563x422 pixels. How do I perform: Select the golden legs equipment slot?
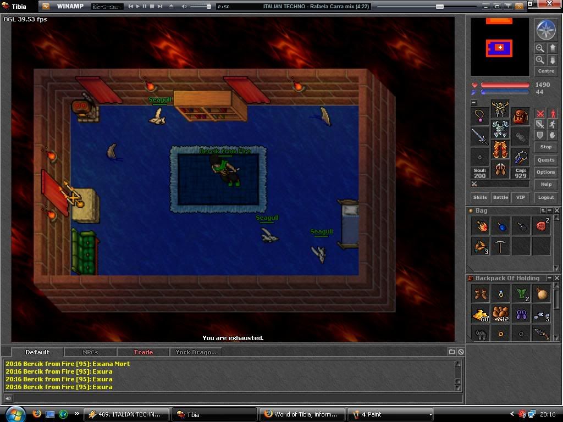click(x=500, y=149)
